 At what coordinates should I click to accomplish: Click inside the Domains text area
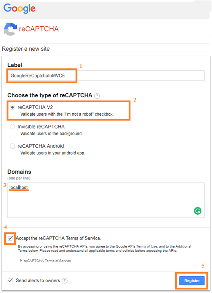(106, 200)
